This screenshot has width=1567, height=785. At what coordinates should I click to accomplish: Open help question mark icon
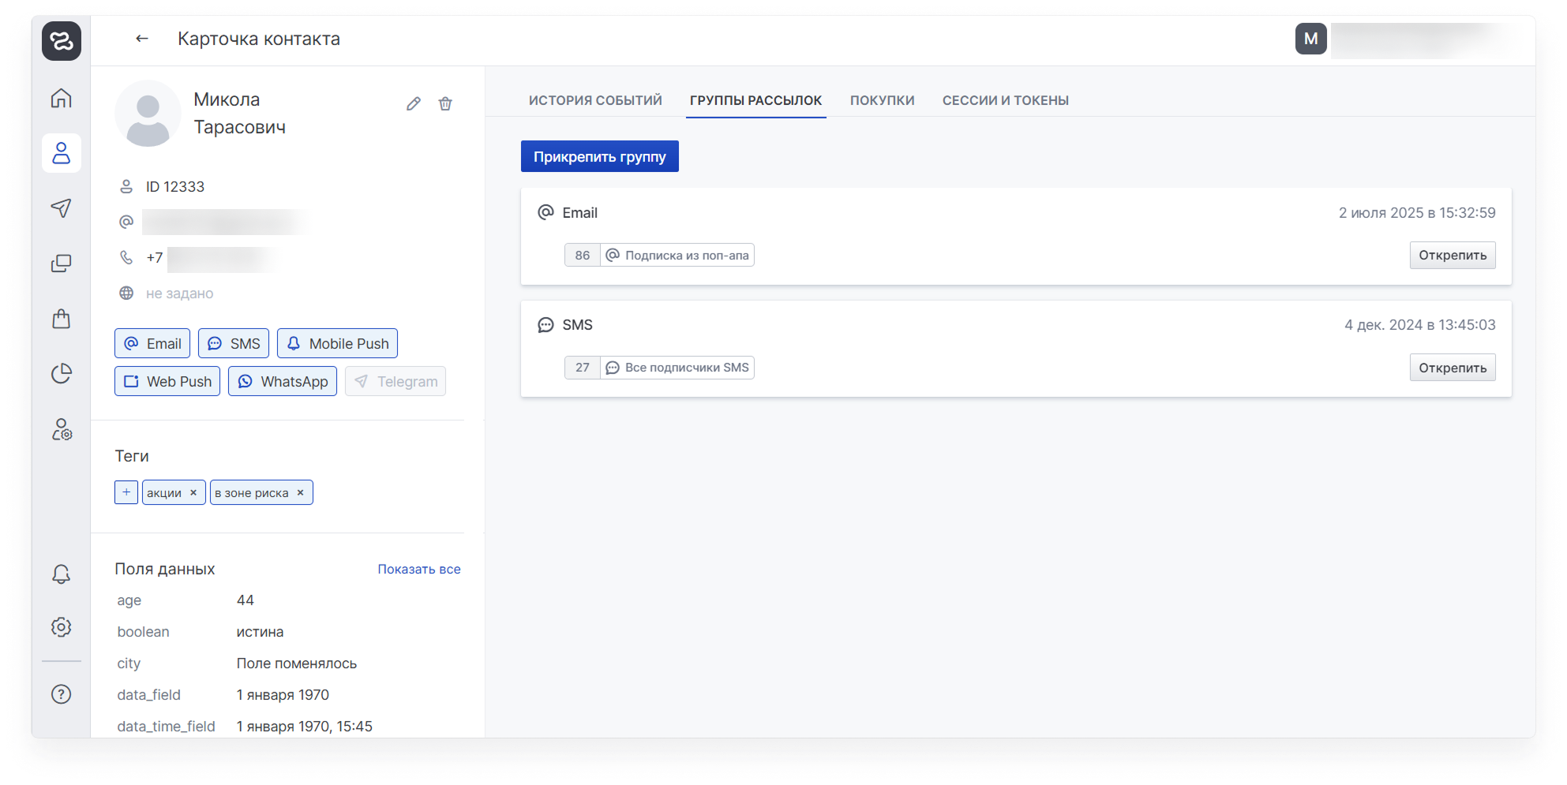tap(62, 694)
